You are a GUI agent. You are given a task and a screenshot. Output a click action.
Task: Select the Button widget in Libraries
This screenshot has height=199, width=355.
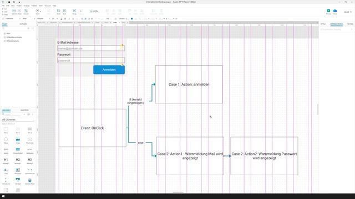(x=6, y=150)
